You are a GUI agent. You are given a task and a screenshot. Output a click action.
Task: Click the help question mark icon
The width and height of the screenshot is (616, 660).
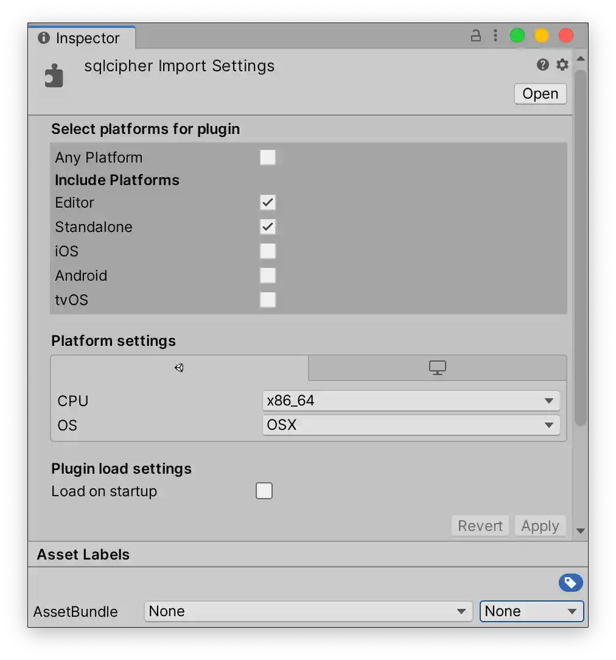[x=542, y=65]
